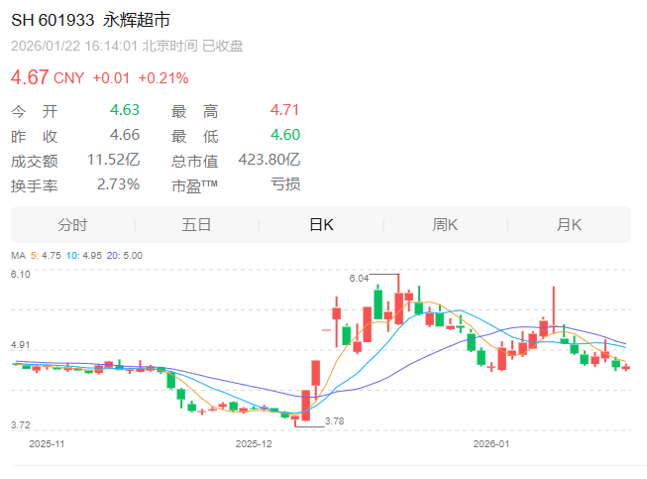Viewport: 647px width, 479px height.
Task: Click the current price 4.67
Action: pos(28,77)
